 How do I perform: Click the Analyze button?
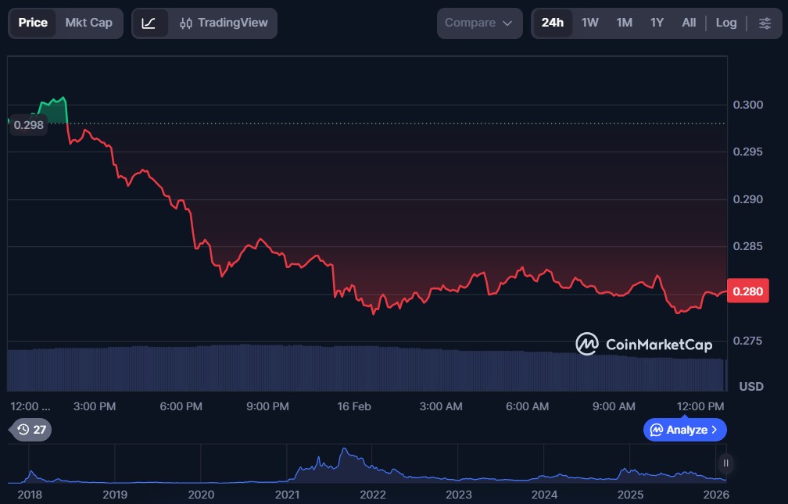point(680,430)
